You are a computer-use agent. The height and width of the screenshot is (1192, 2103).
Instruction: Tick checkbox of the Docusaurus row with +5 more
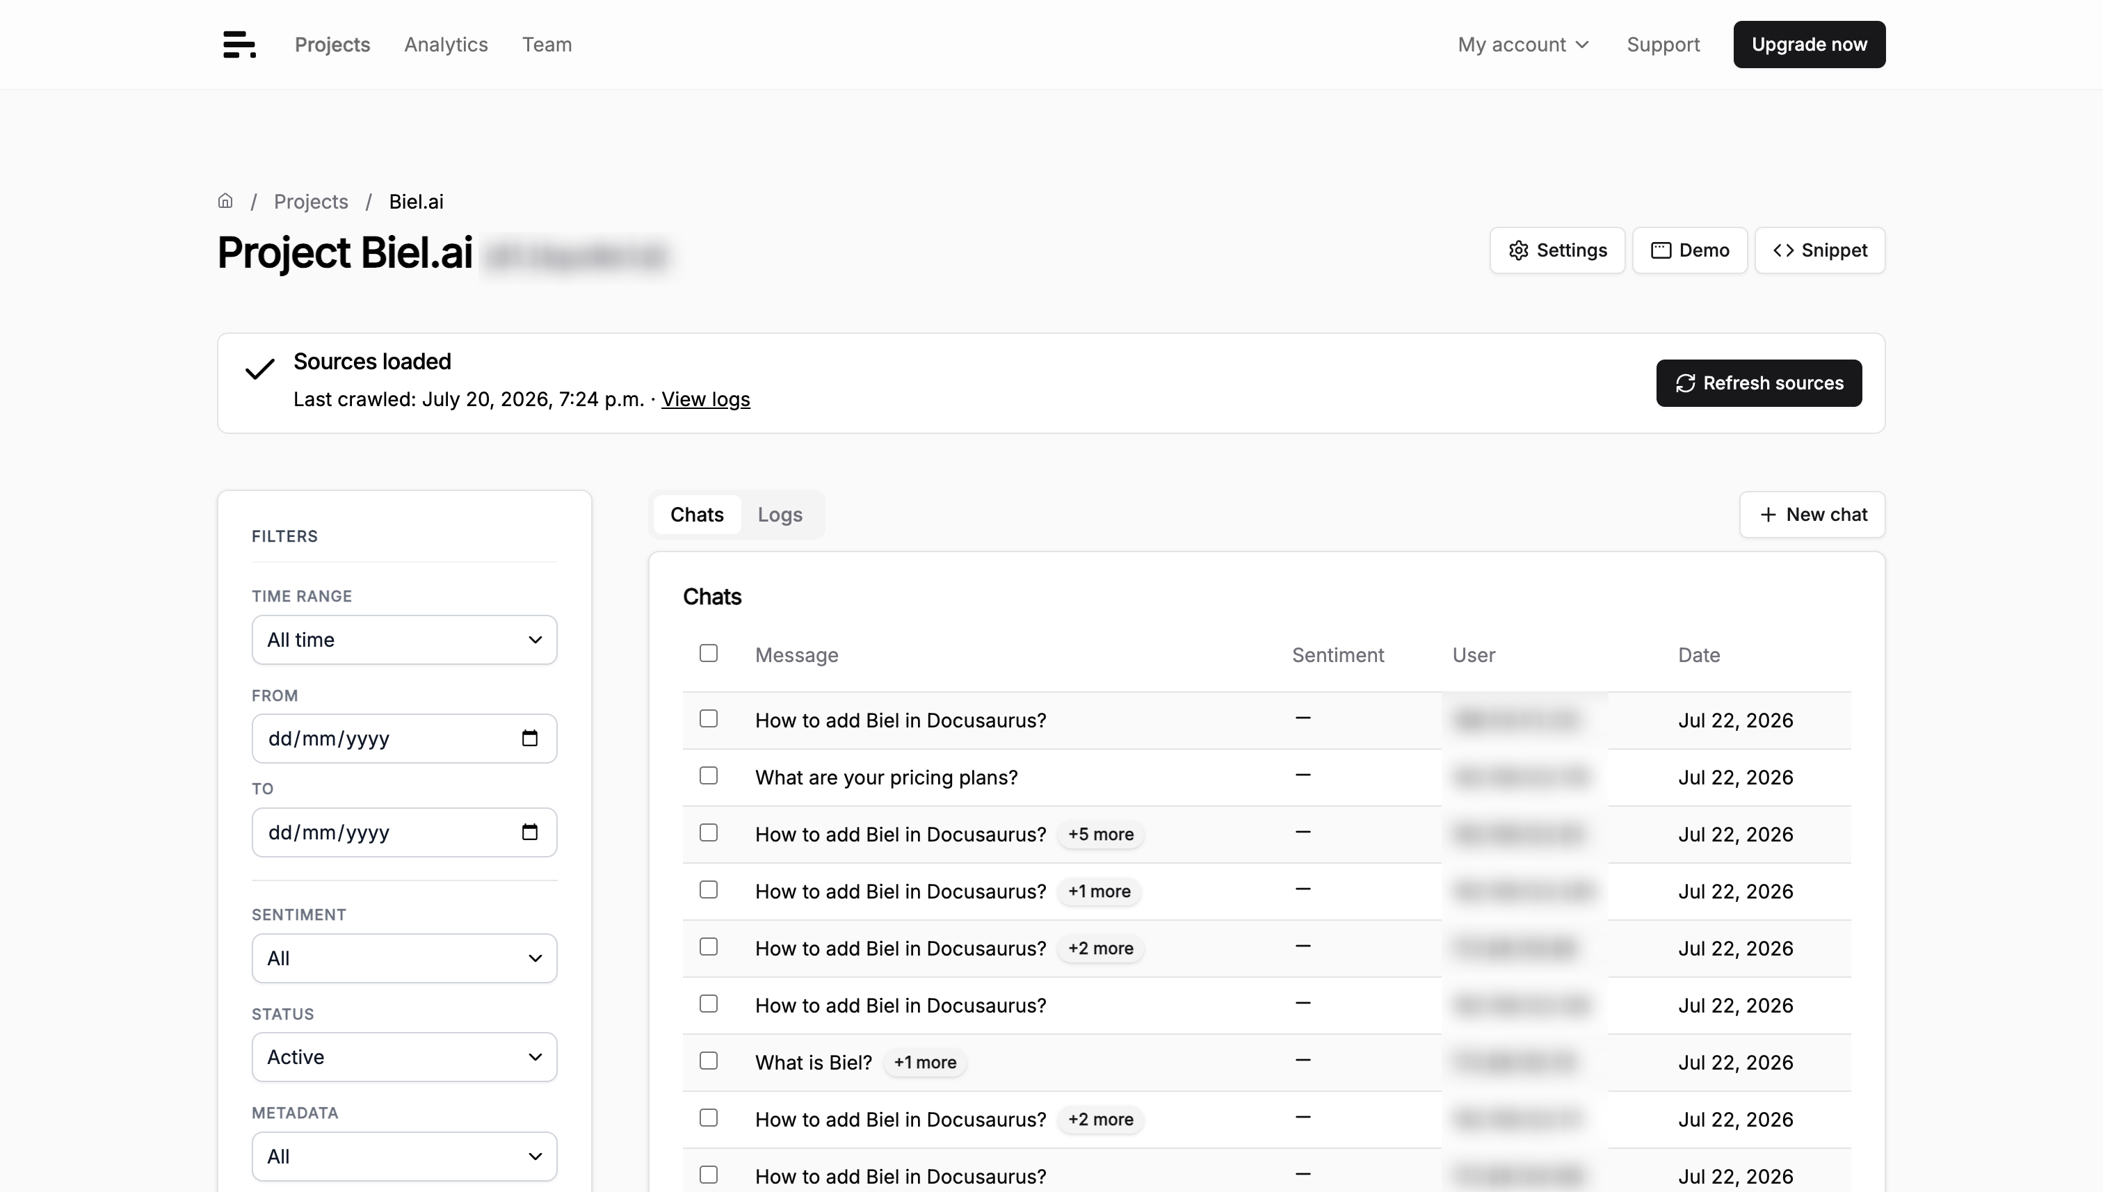tap(709, 832)
